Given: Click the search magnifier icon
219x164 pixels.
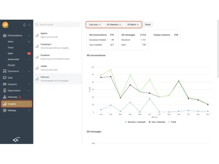Looking at the screenshot, I should [x=37, y=24].
